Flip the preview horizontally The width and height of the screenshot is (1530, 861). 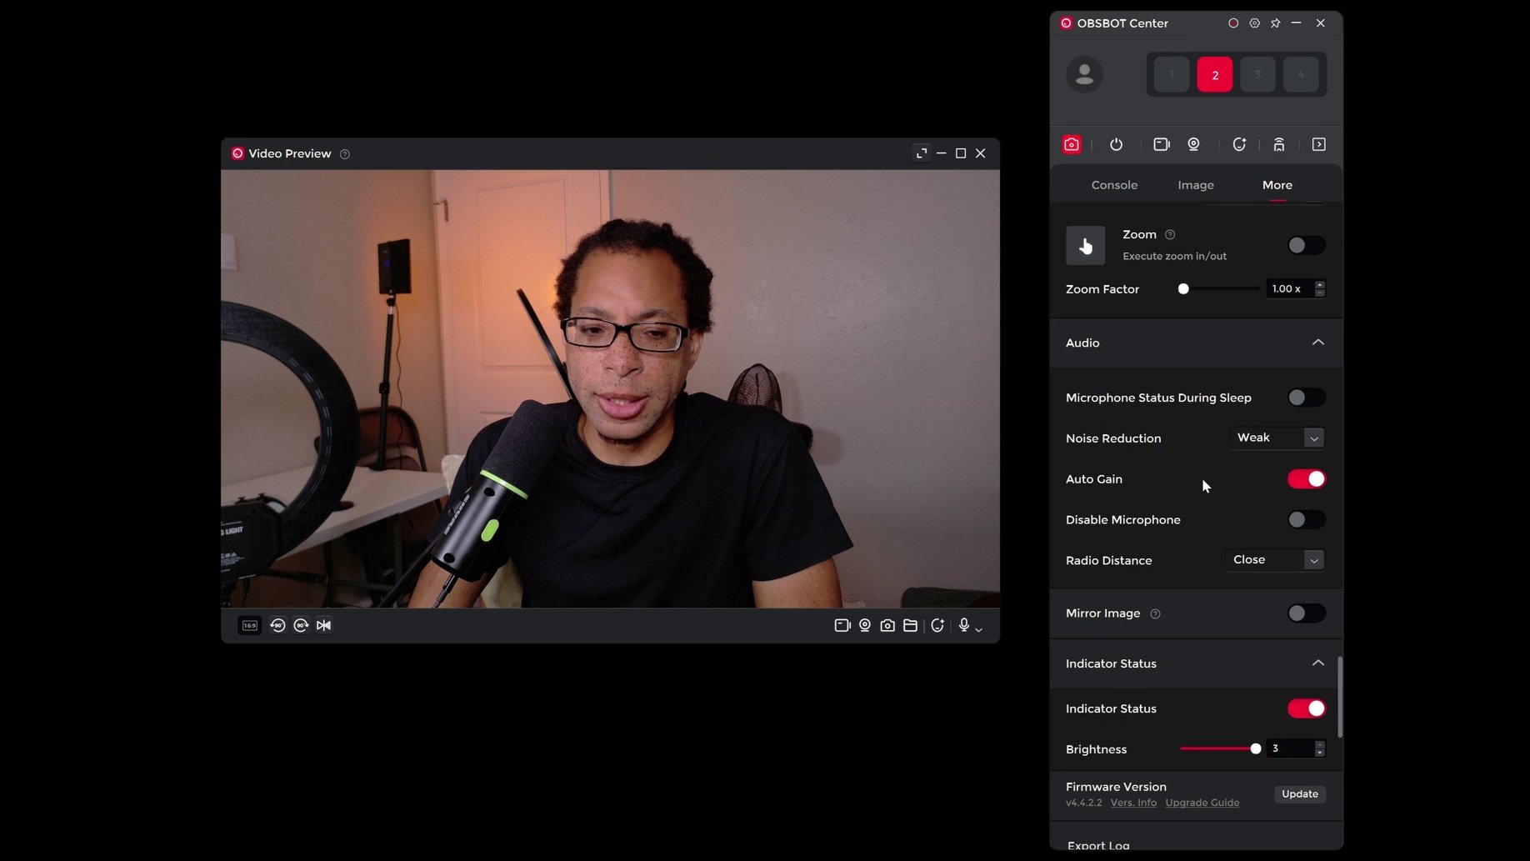pos(323,625)
